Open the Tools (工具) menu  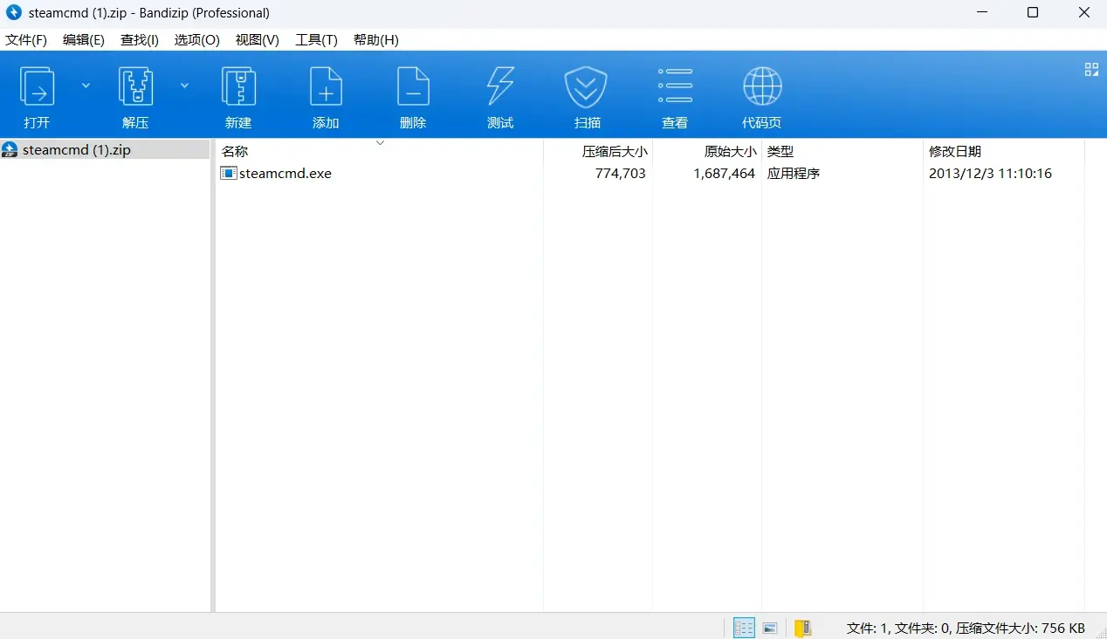(x=317, y=40)
